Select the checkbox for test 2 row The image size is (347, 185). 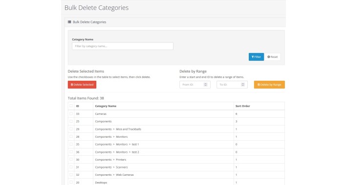click(71, 152)
